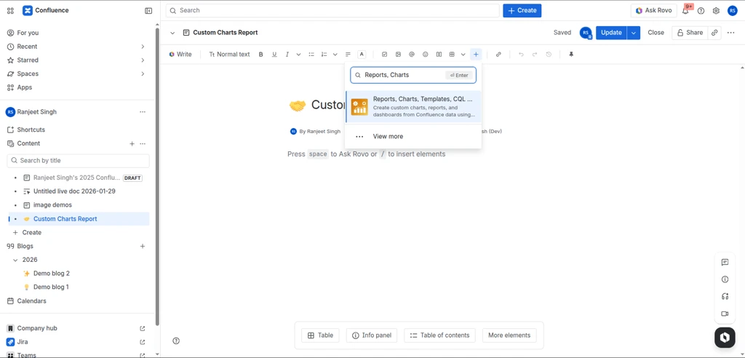Click the top Search field
Viewport: 745px width, 358px height.
tap(332, 10)
